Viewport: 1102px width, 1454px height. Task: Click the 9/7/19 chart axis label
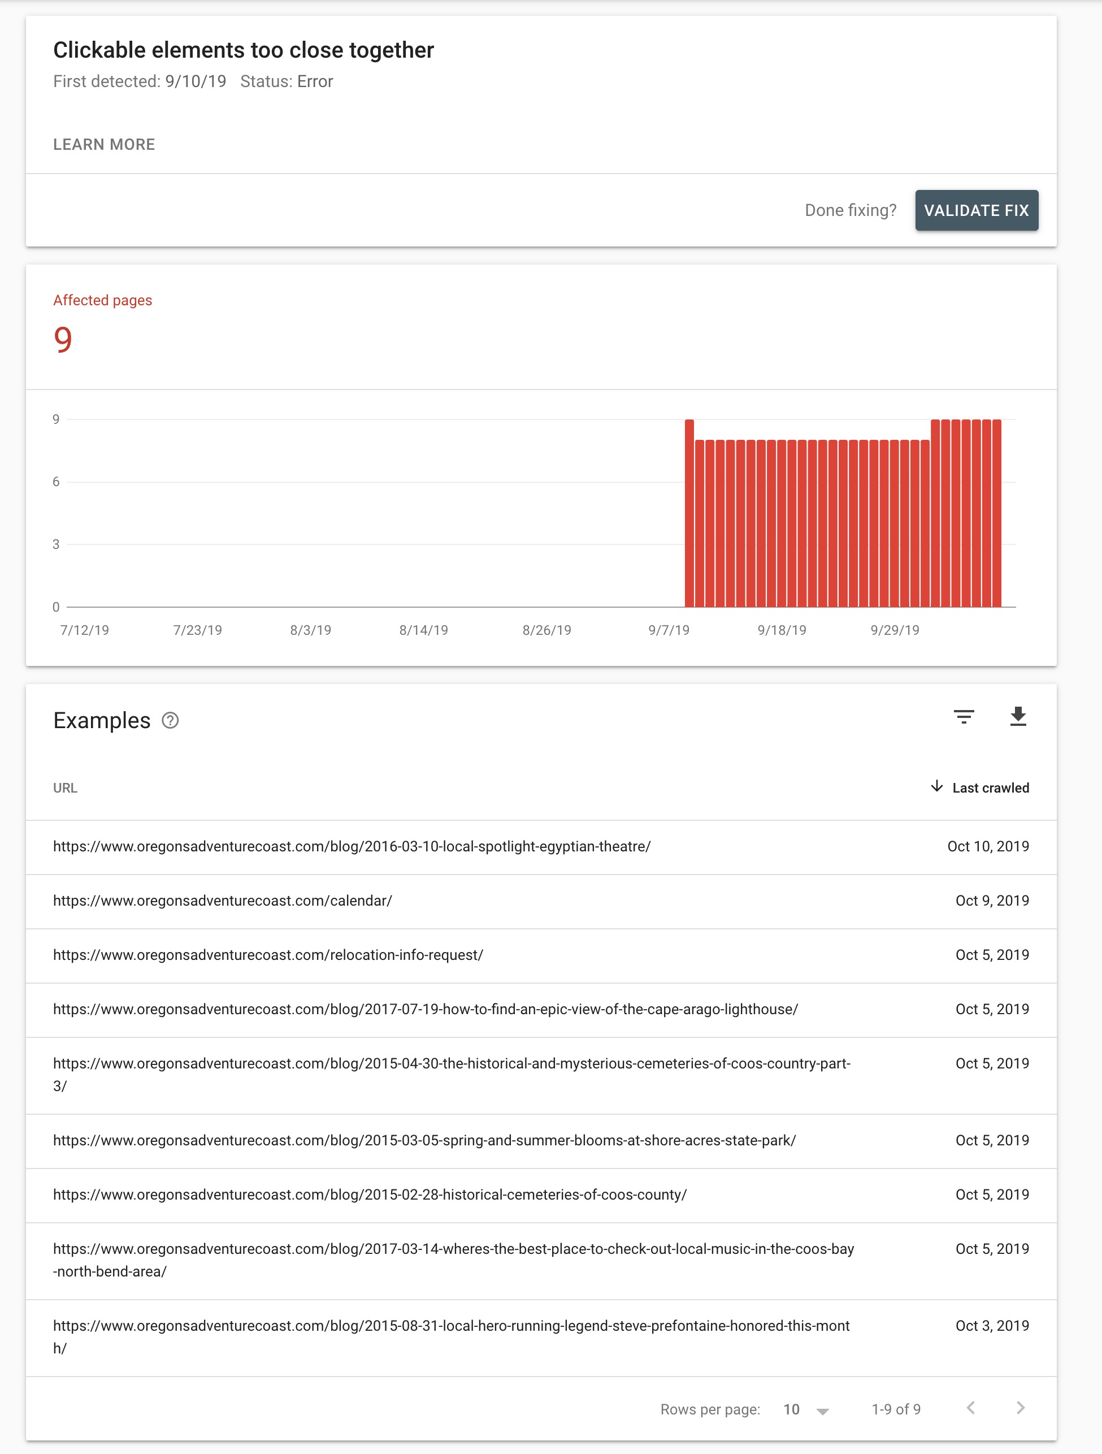pyautogui.click(x=669, y=630)
